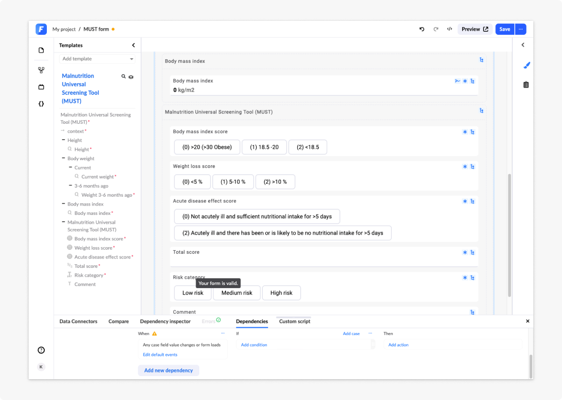Open the Custom script tab
The height and width of the screenshot is (400, 562).
click(x=295, y=321)
